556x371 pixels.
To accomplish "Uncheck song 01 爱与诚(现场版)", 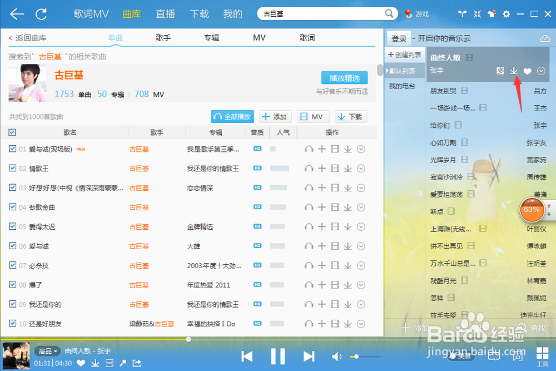I will point(12,149).
